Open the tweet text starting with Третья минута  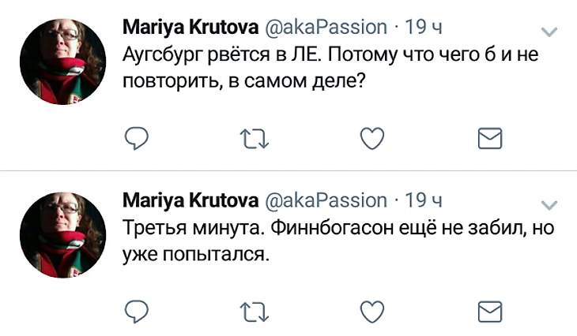[x=332, y=241]
